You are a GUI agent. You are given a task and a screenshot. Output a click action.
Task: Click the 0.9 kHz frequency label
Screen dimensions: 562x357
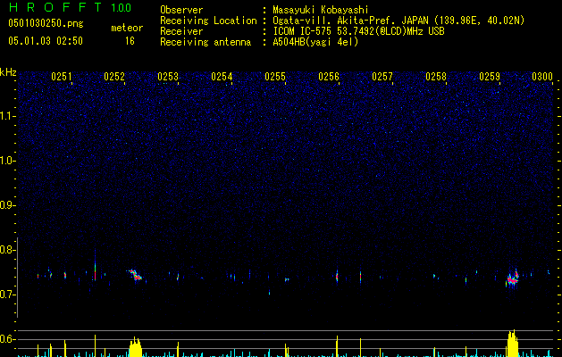coord(8,205)
